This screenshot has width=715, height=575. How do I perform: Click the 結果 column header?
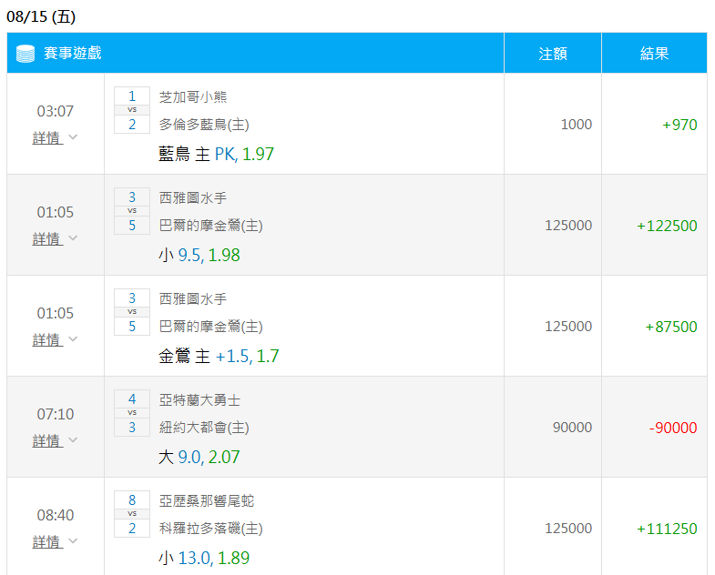coord(654,54)
